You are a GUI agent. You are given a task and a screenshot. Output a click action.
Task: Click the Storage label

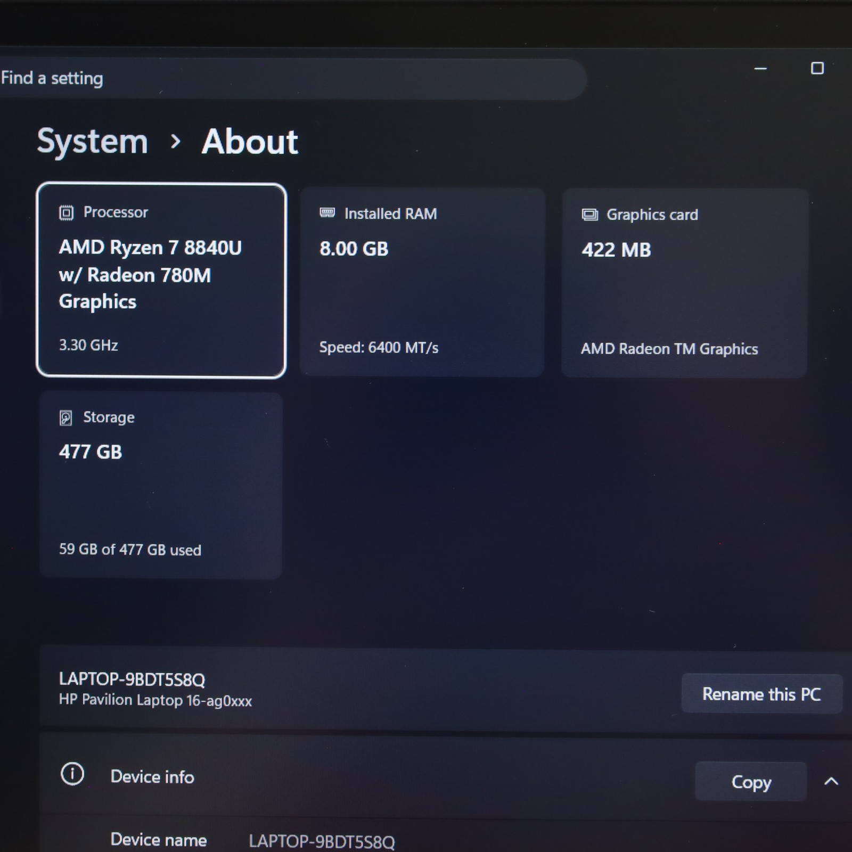click(x=109, y=417)
